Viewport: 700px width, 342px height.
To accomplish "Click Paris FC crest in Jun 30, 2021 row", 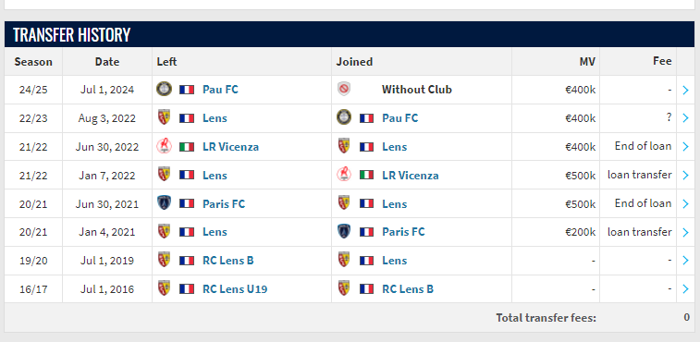I will click(x=164, y=203).
